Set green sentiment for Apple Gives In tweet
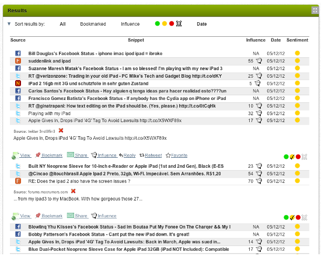Image resolution: width=321 pixels, height=256 pixels. (286, 157)
